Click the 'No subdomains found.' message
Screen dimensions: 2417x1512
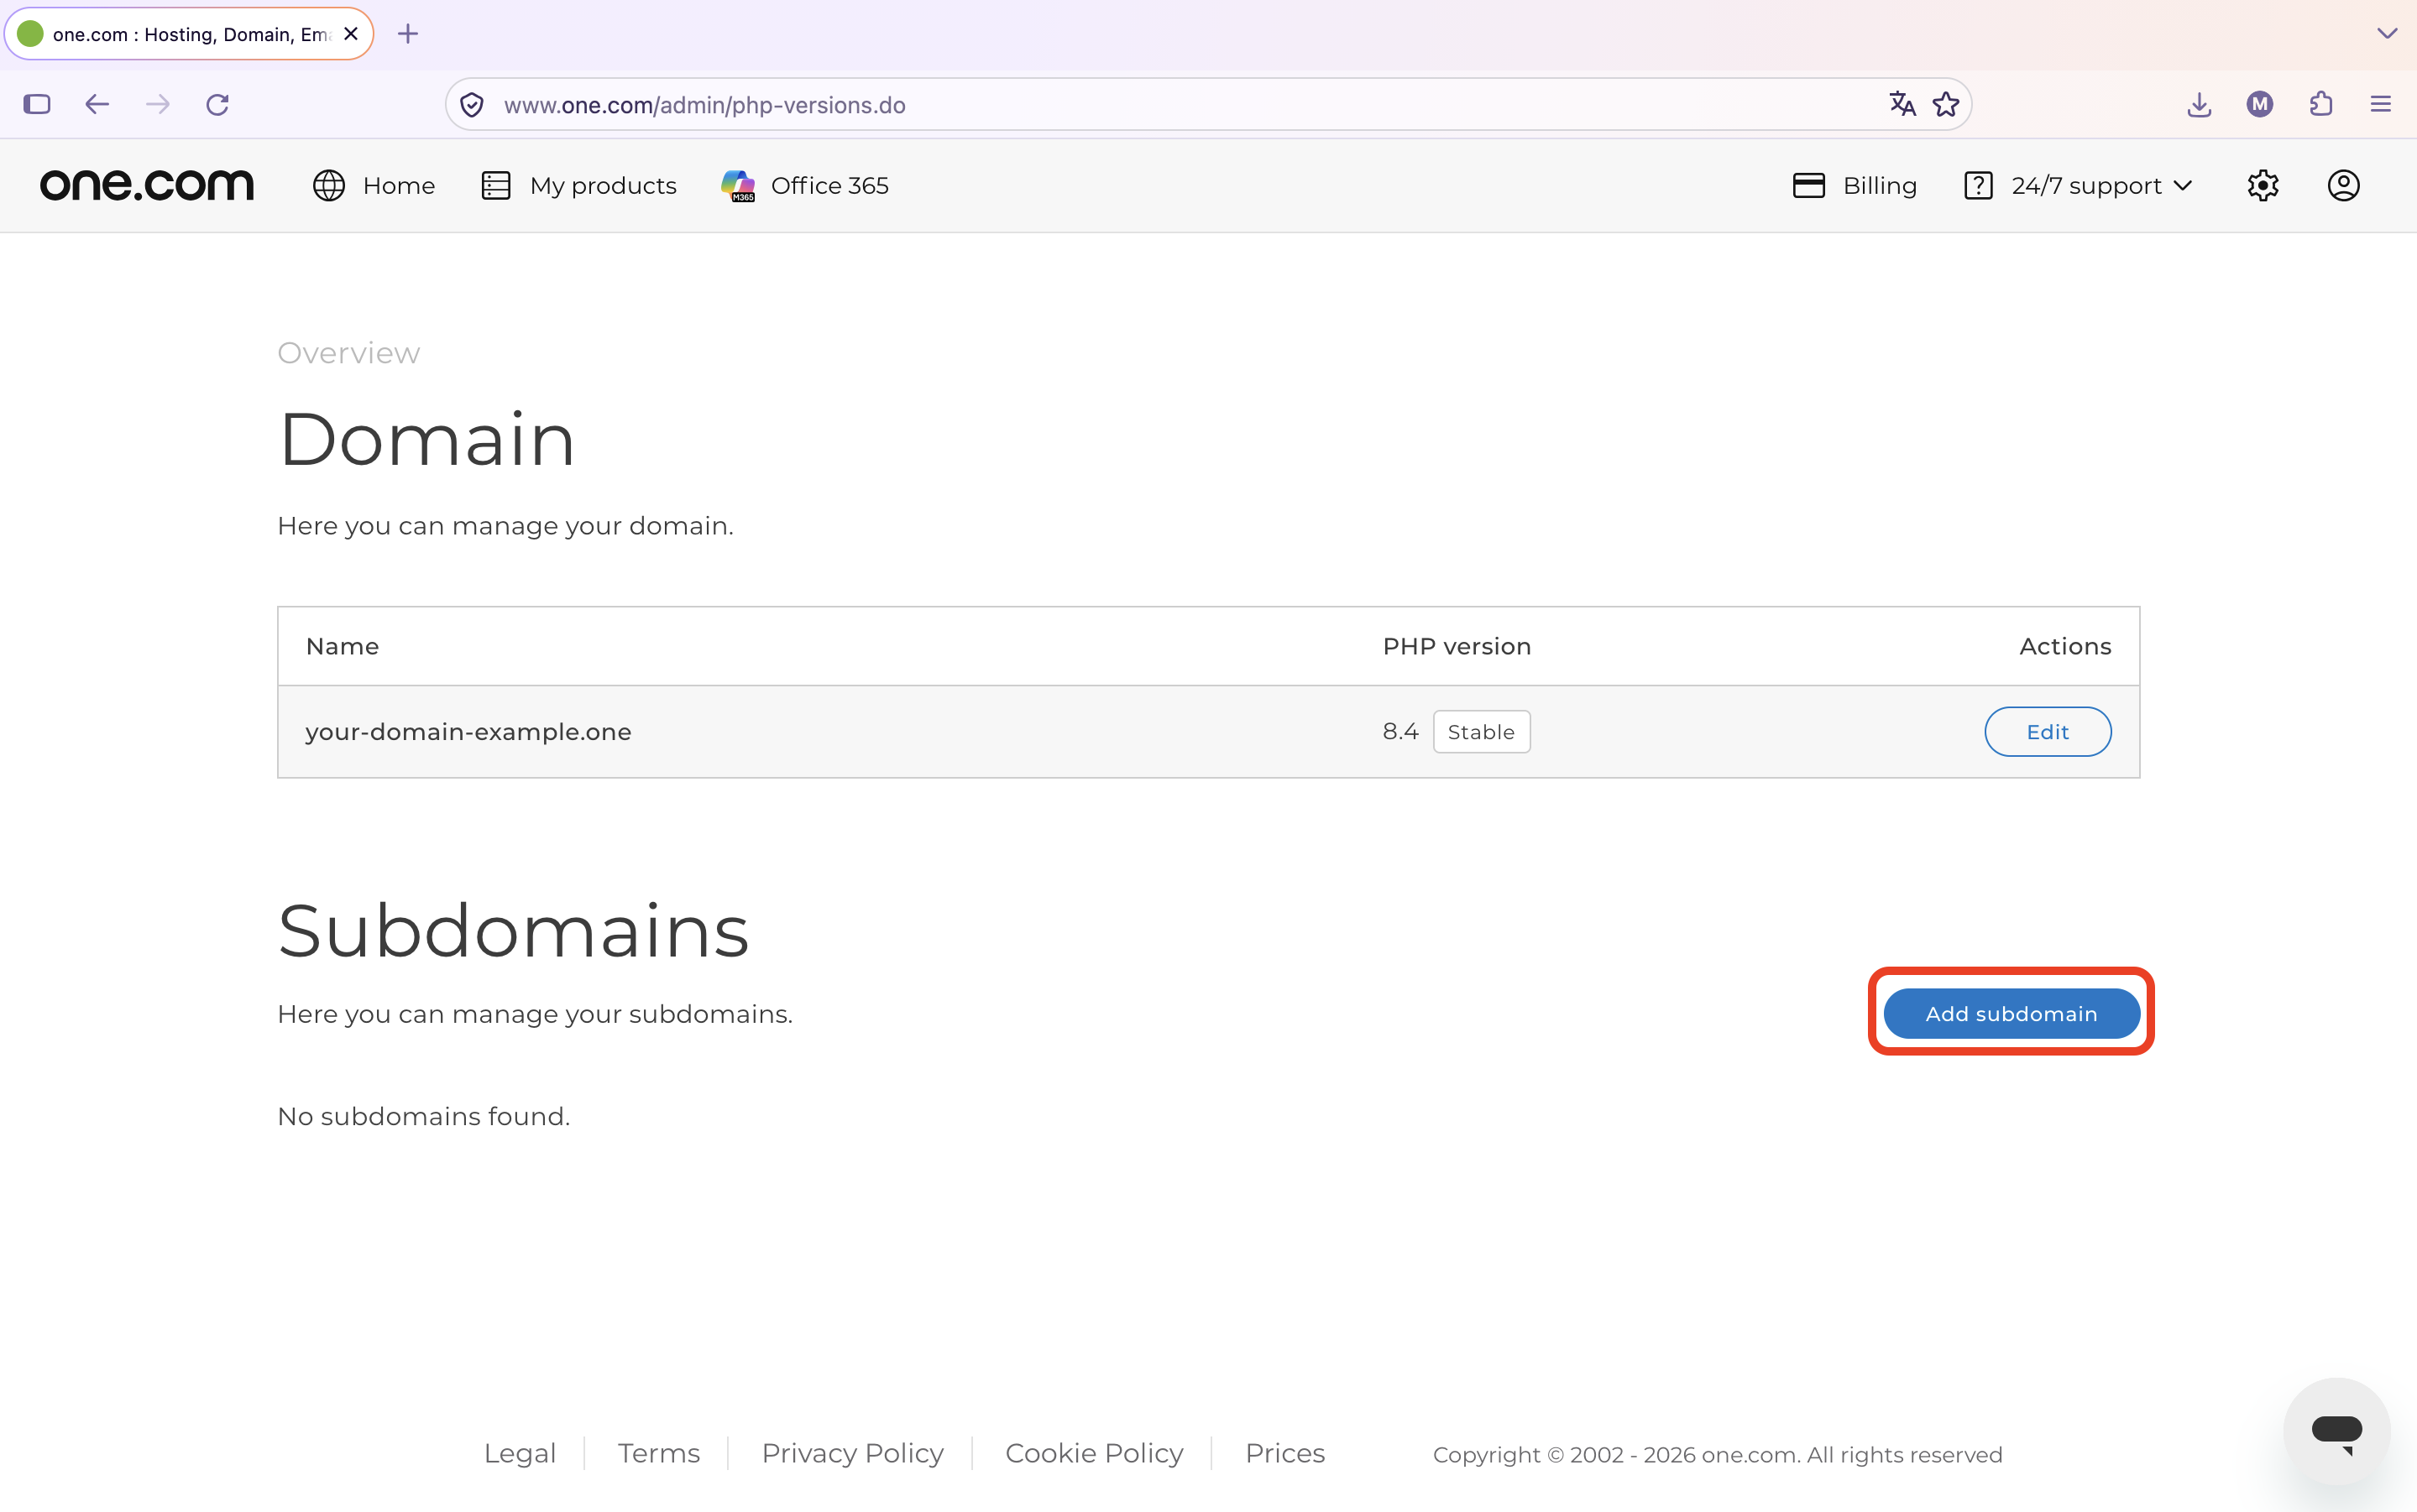pos(424,1116)
